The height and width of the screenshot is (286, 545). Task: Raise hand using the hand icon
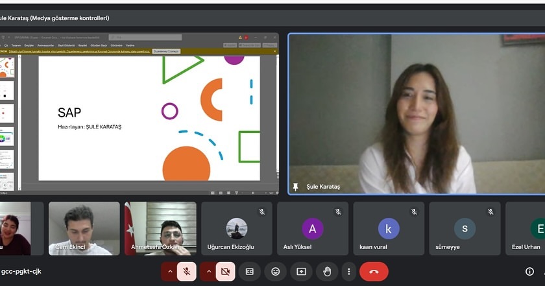(327, 271)
